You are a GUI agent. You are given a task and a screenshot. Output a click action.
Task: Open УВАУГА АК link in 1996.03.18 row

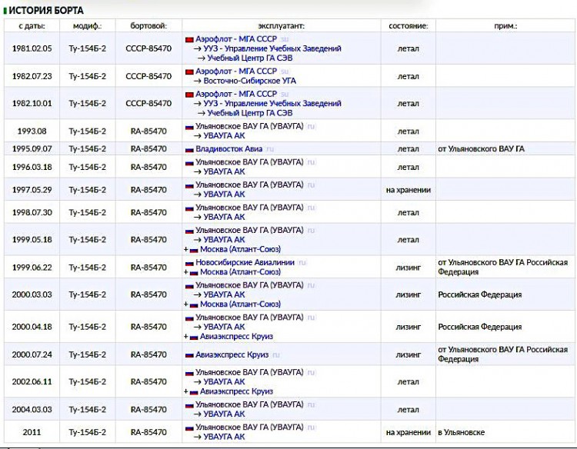pos(224,171)
